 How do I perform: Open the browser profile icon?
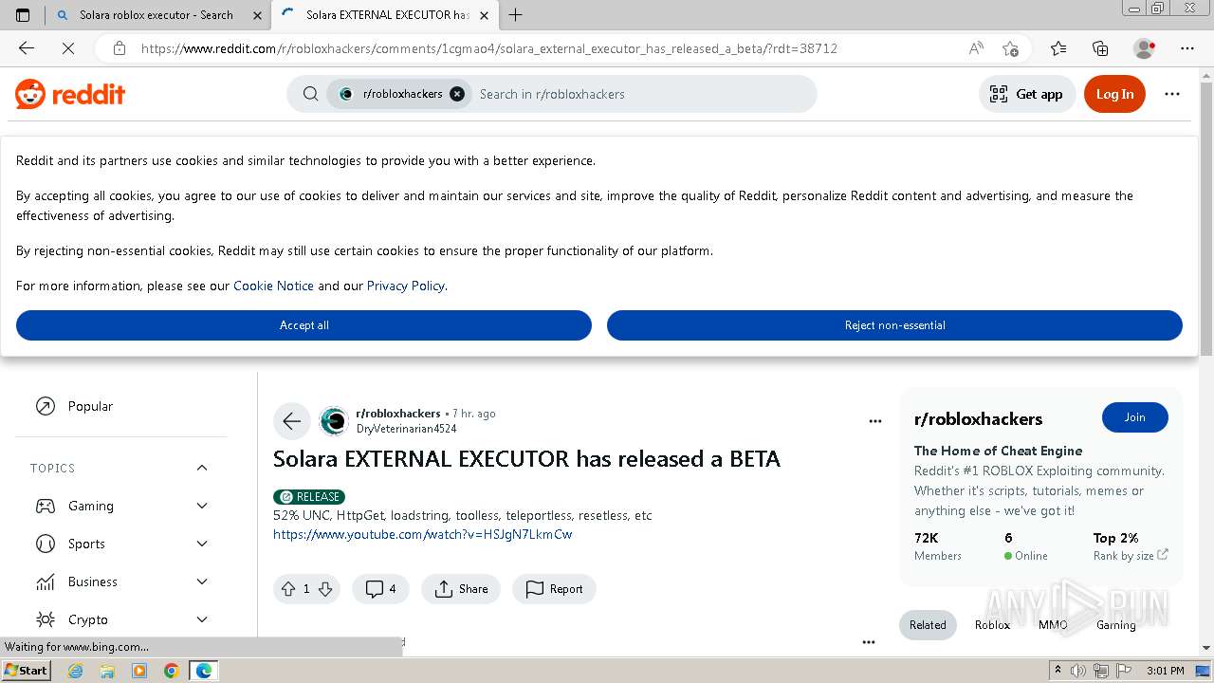(x=1145, y=48)
